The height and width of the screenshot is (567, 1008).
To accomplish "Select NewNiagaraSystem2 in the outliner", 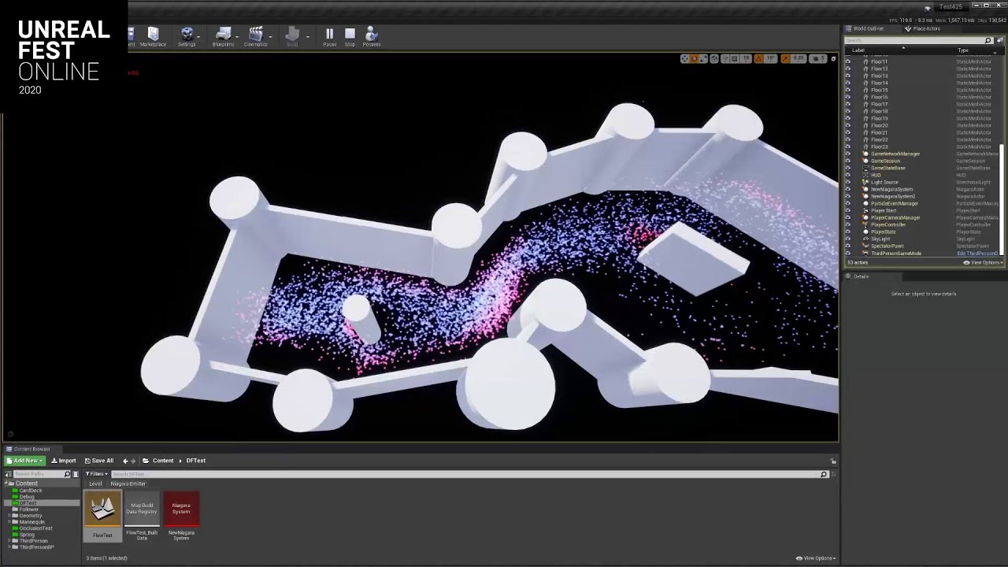I will [893, 196].
